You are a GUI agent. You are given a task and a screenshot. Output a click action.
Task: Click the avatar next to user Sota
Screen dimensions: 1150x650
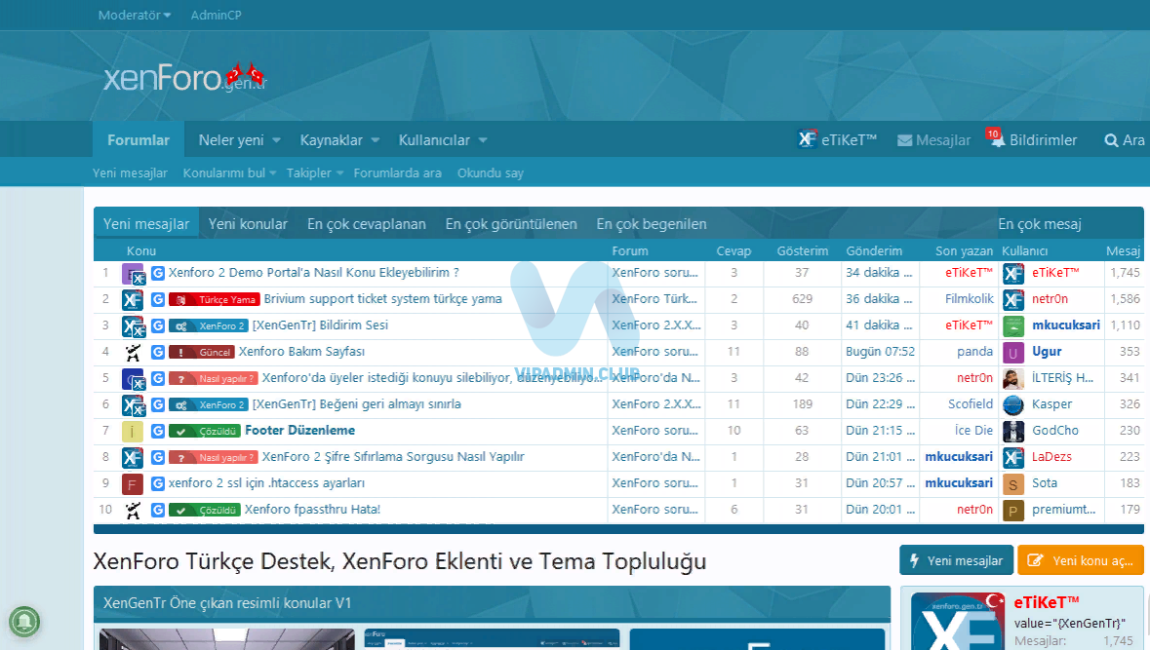coord(1012,484)
